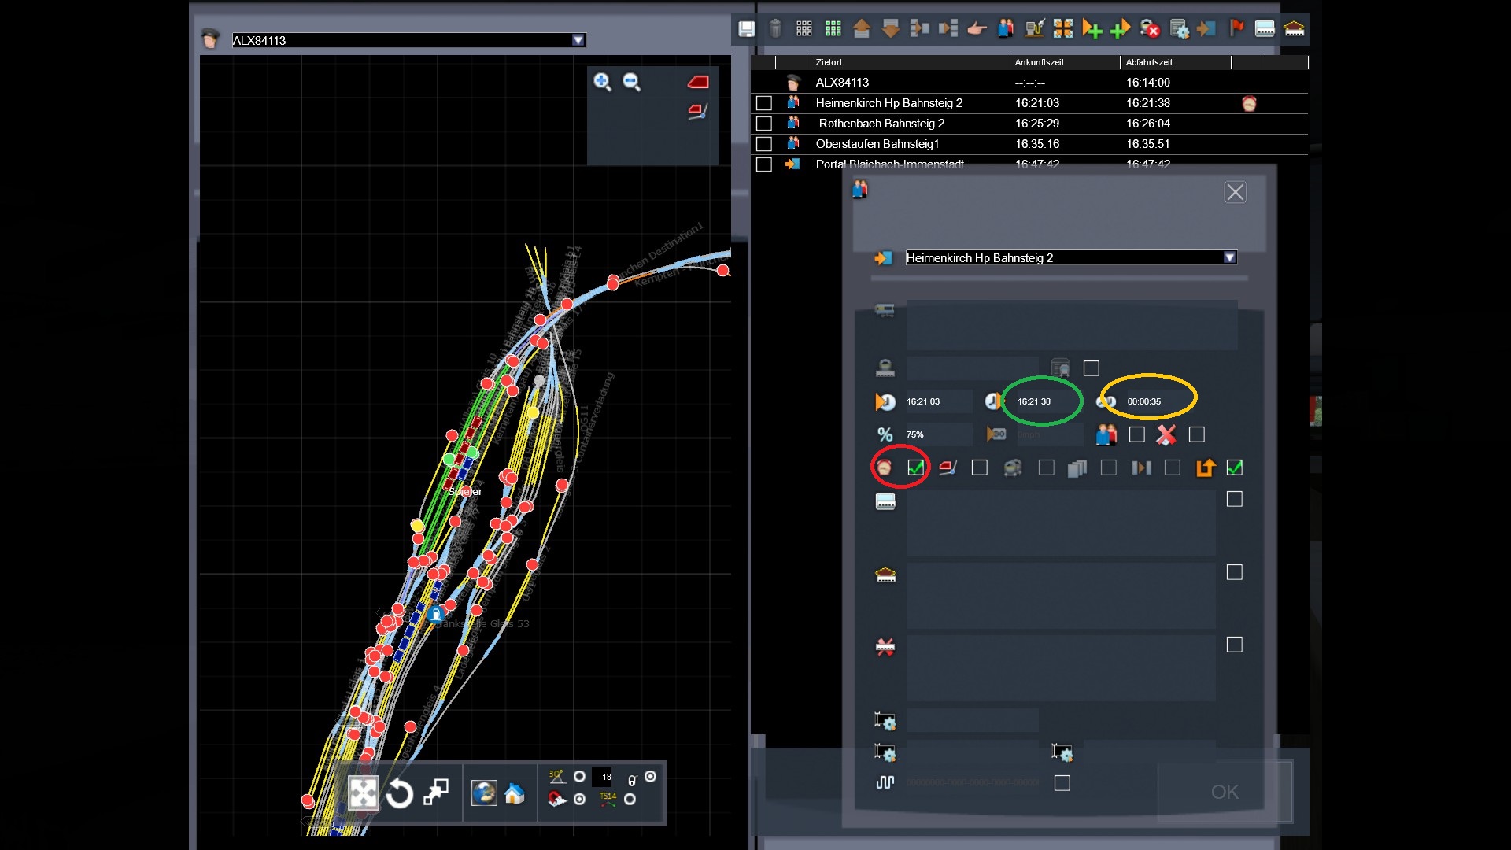
Task: Click the floppy disk save icon
Action: [746, 29]
